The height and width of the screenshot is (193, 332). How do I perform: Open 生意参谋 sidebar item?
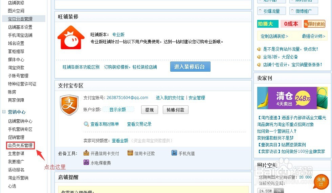[x=16, y=153]
